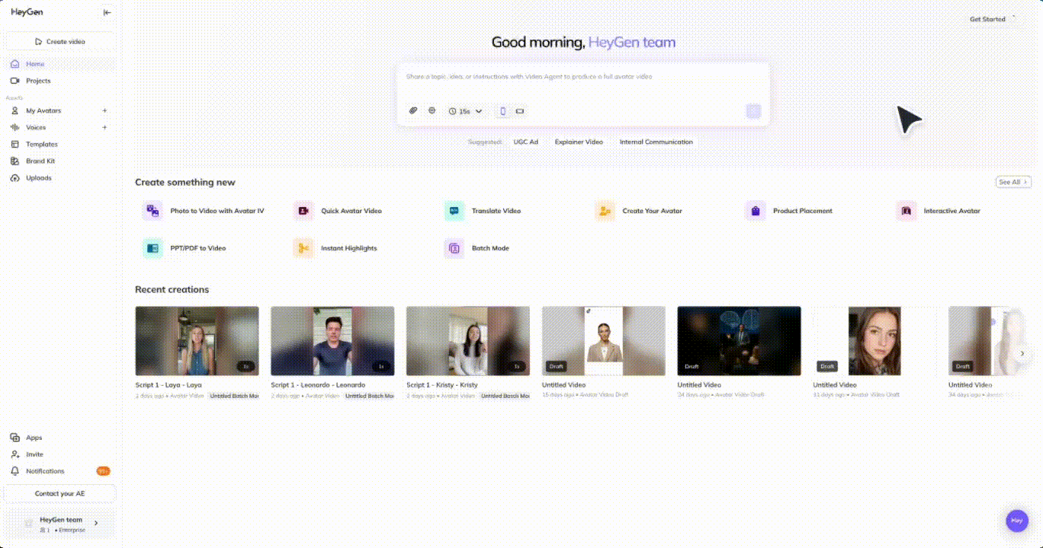Click the Instant Highlights scissors icon
The image size is (1043, 548).
click(x=303, y=248)
